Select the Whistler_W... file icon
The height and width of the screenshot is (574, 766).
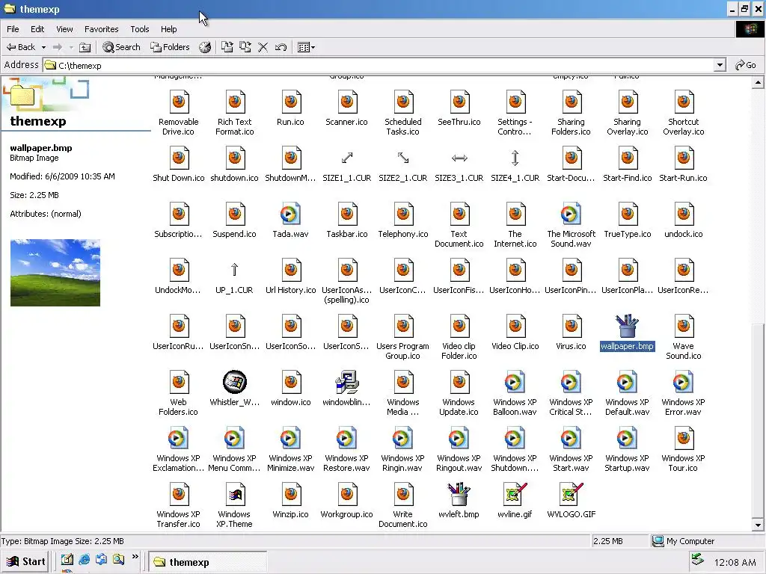[234, 389]
